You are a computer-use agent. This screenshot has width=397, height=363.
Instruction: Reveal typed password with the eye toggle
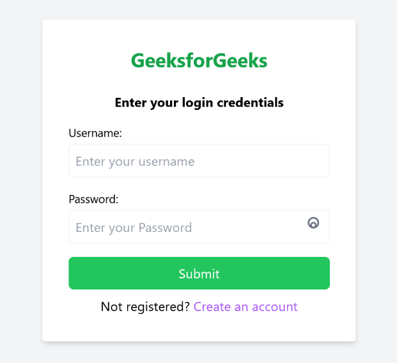(x=313, y=223)
